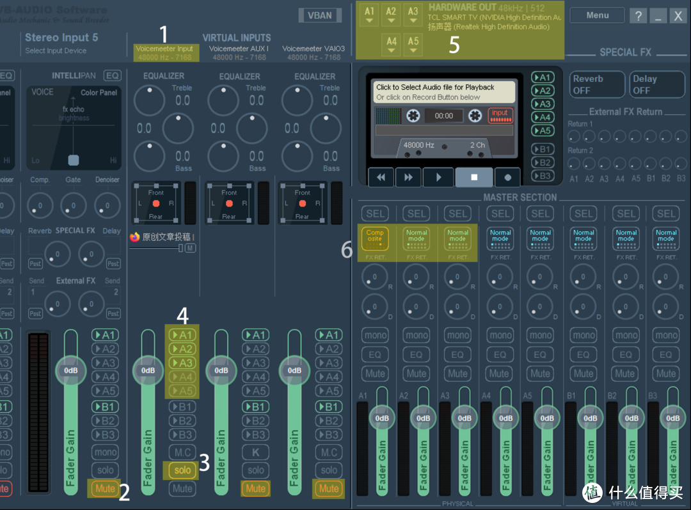Click the Denoiser knob on Stereo Input 5

(107, 206)
